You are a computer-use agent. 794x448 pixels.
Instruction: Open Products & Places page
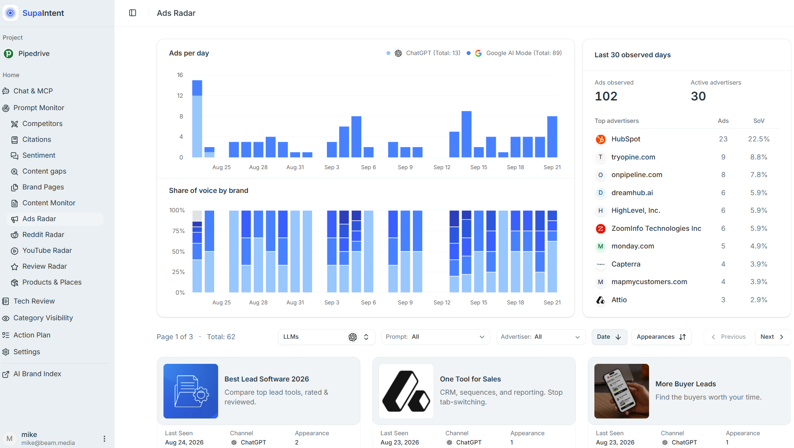click(x=55, y=282)
